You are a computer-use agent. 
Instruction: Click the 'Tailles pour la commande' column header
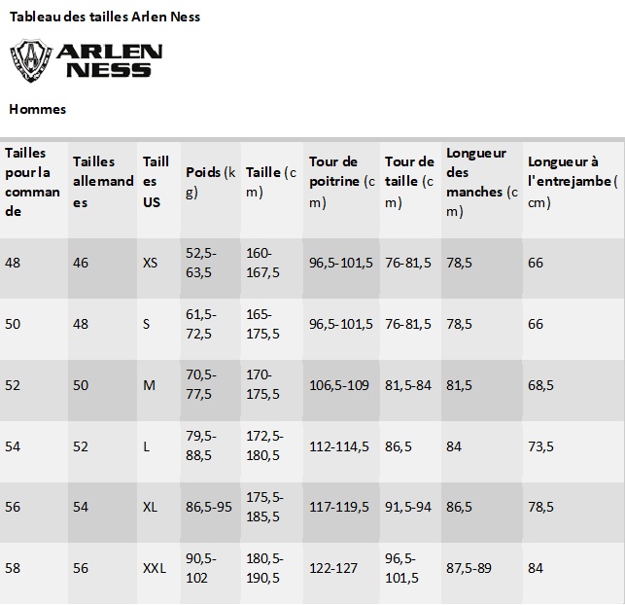[32, 182]
